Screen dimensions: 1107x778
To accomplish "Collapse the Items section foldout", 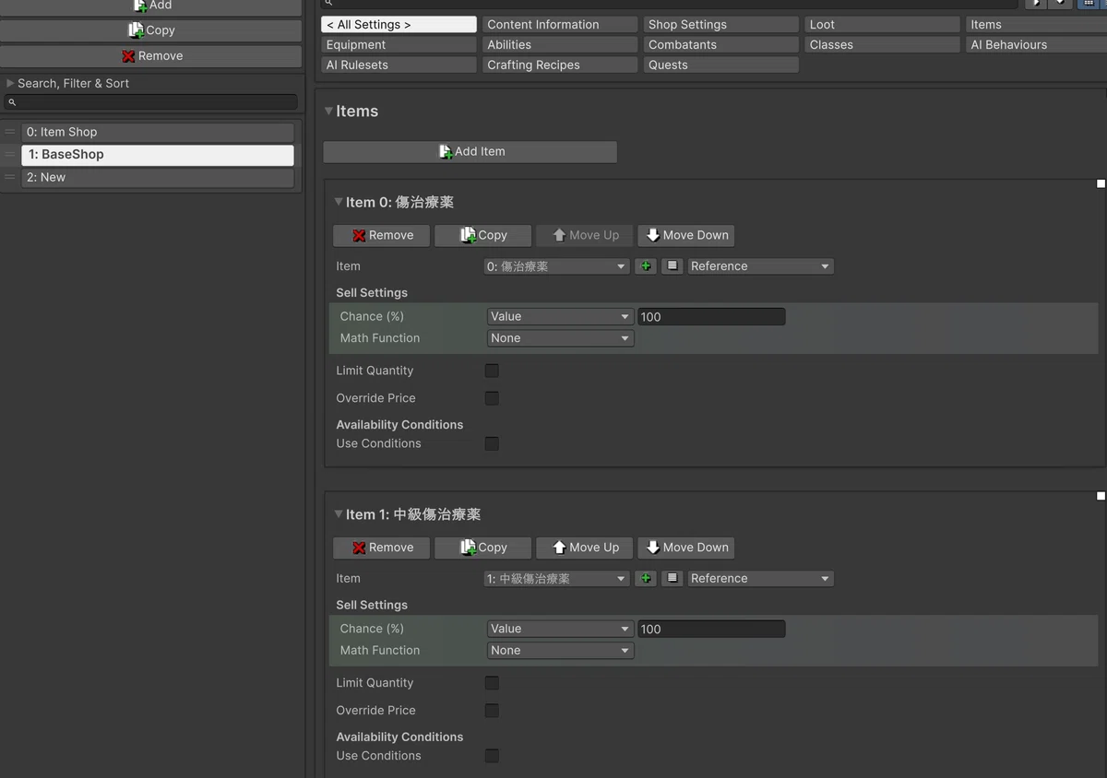I will (328, 111).
